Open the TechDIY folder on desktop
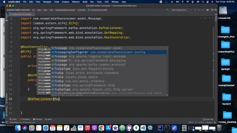 tap(226, 99)
